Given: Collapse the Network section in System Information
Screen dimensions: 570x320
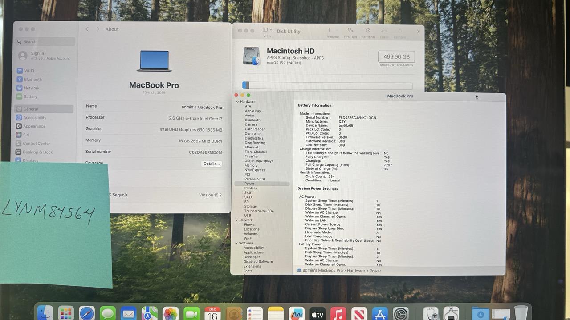Looking at the screenshot, I should click(x=237, y=220).
